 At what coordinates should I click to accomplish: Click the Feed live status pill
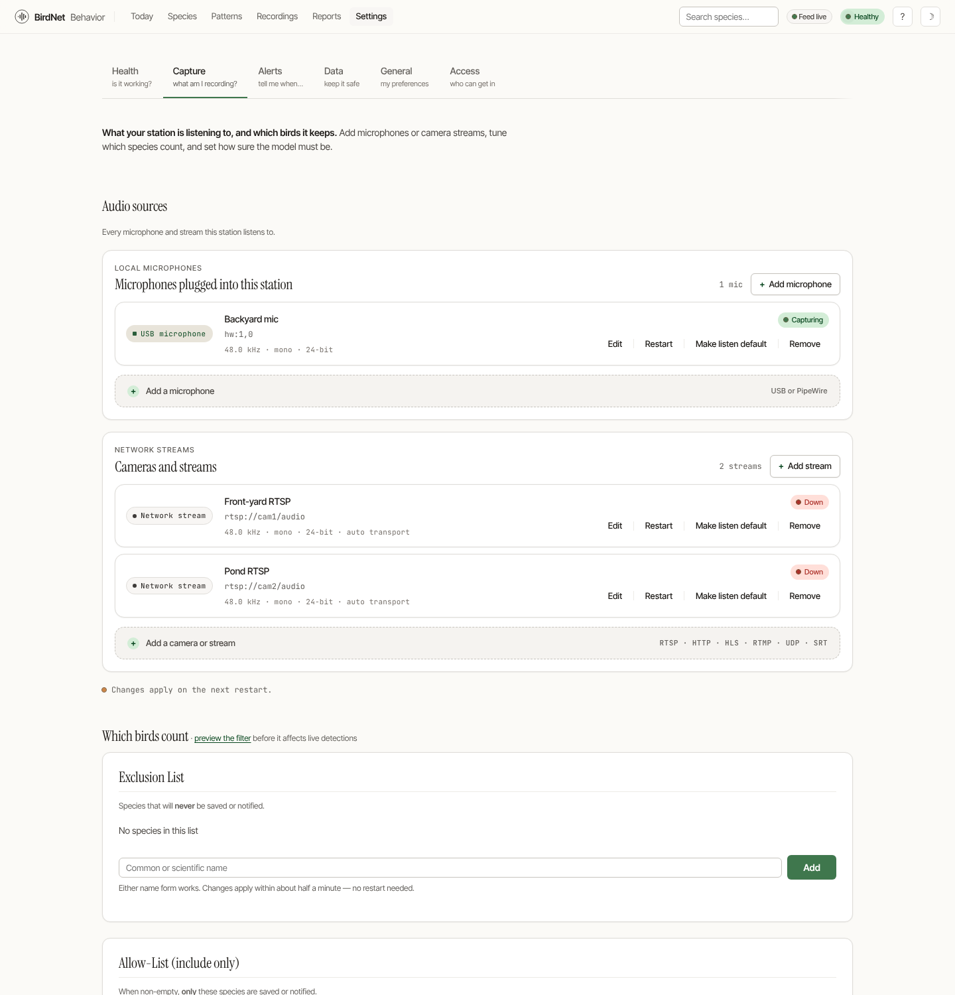pos(809,17)
